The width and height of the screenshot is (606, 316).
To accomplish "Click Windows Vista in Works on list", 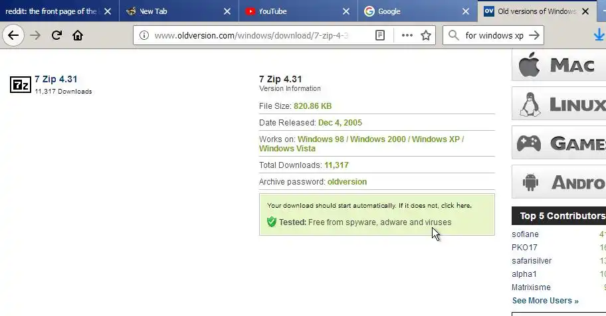I will pos(287,149).
